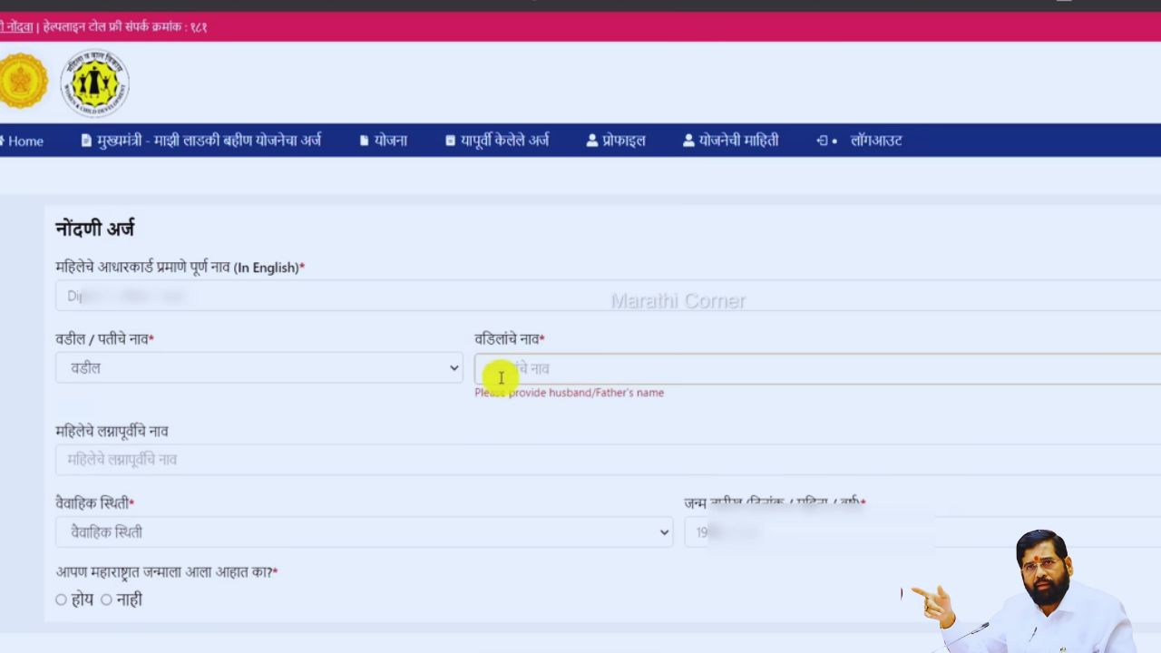Screen dimensions: 1161x653
Task: Click the logout arrow icon
Action: pyautogui.click(x=822, y=141)
